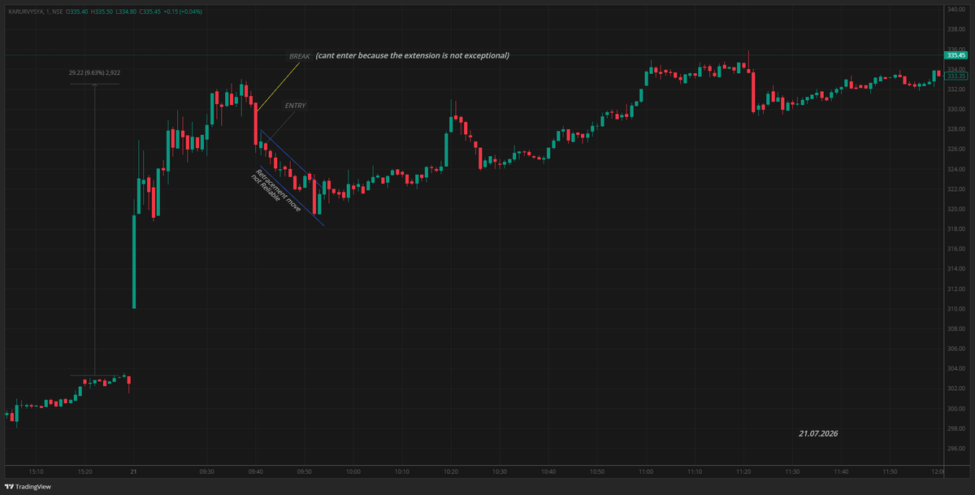This screenshot has height=495, width=975.
Task: Click the 09:30 time axis label
Action: pyautogui.click(x=206, y=471)
